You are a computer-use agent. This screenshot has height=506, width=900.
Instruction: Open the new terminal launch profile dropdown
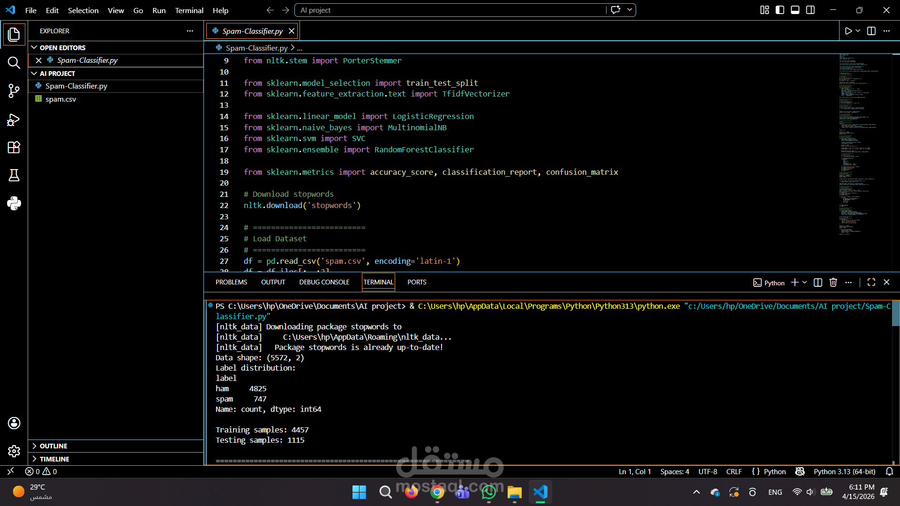805,283
